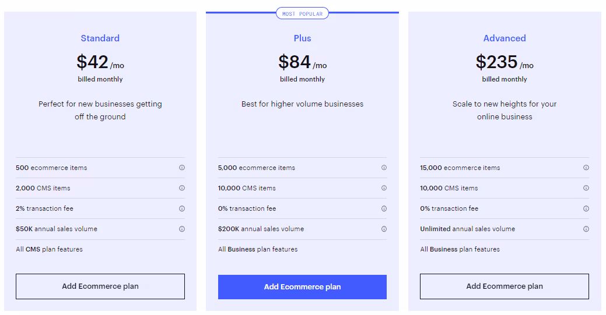Screen dimensions: 606x315
Task: Click info icon for 2% transaction fee
Action: tap(181, 208)
